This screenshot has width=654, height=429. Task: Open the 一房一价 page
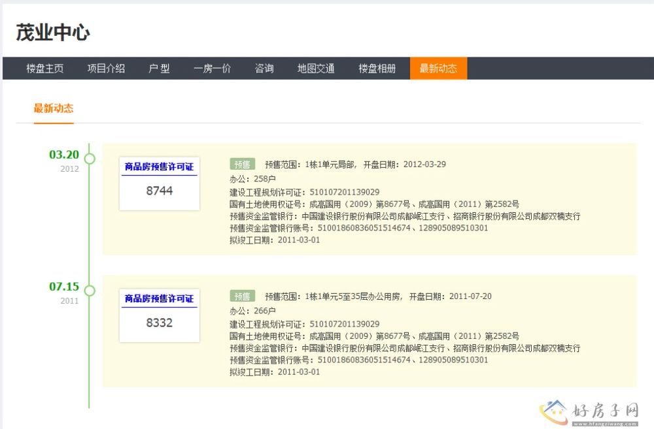(212, 69)
